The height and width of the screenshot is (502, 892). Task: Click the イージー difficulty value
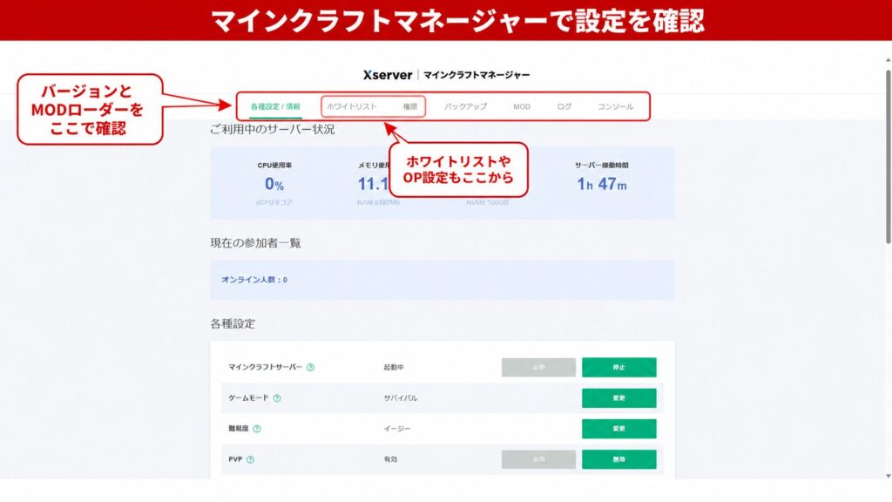click(x=396, y=429)
